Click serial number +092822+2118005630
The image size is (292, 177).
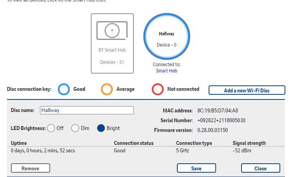(222, 120)
